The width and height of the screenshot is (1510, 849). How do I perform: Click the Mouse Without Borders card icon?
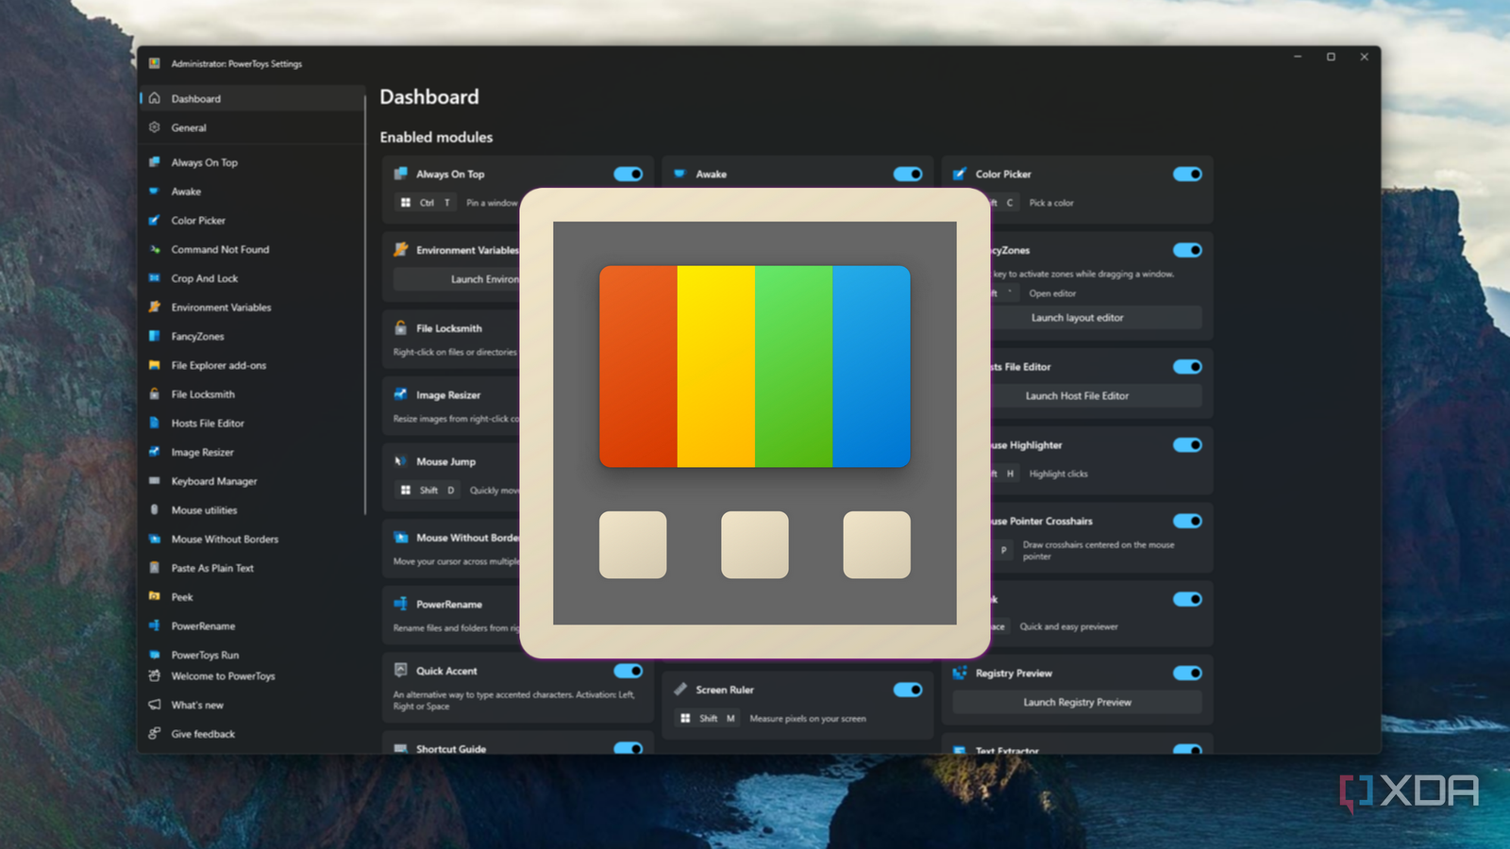coord(401,538)
